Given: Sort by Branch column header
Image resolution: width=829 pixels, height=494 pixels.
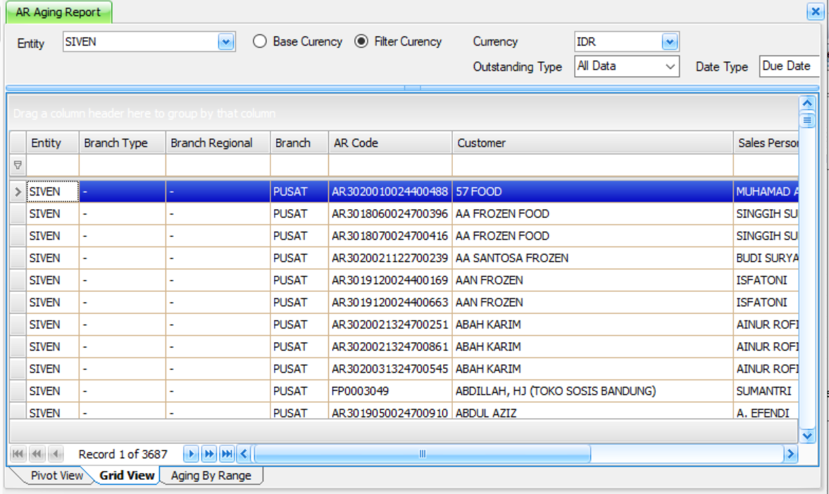Looking at the screenshot, I should (x=299, y=143).
